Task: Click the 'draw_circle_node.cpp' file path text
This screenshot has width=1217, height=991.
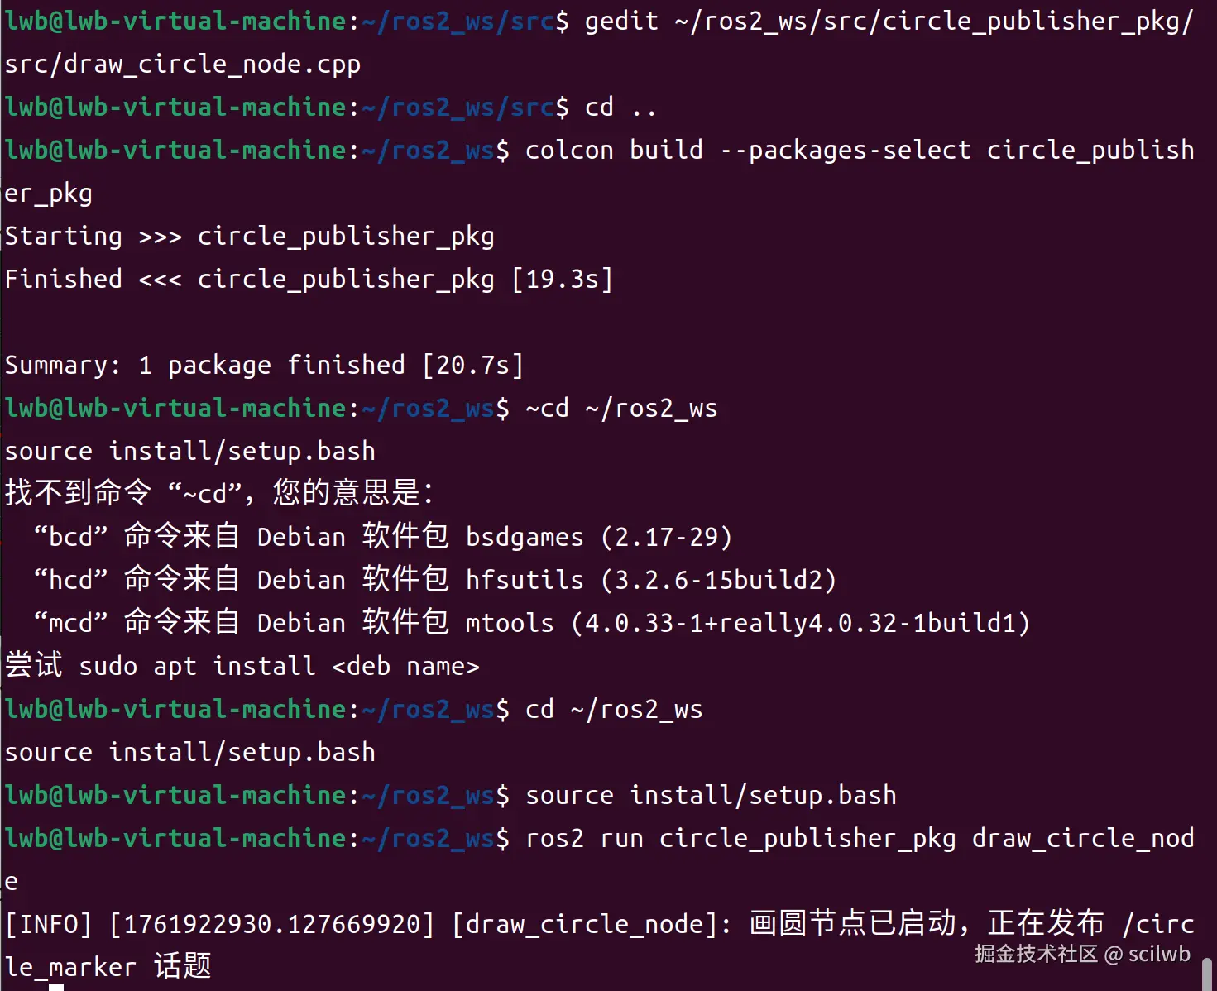Action: (182, 65)
